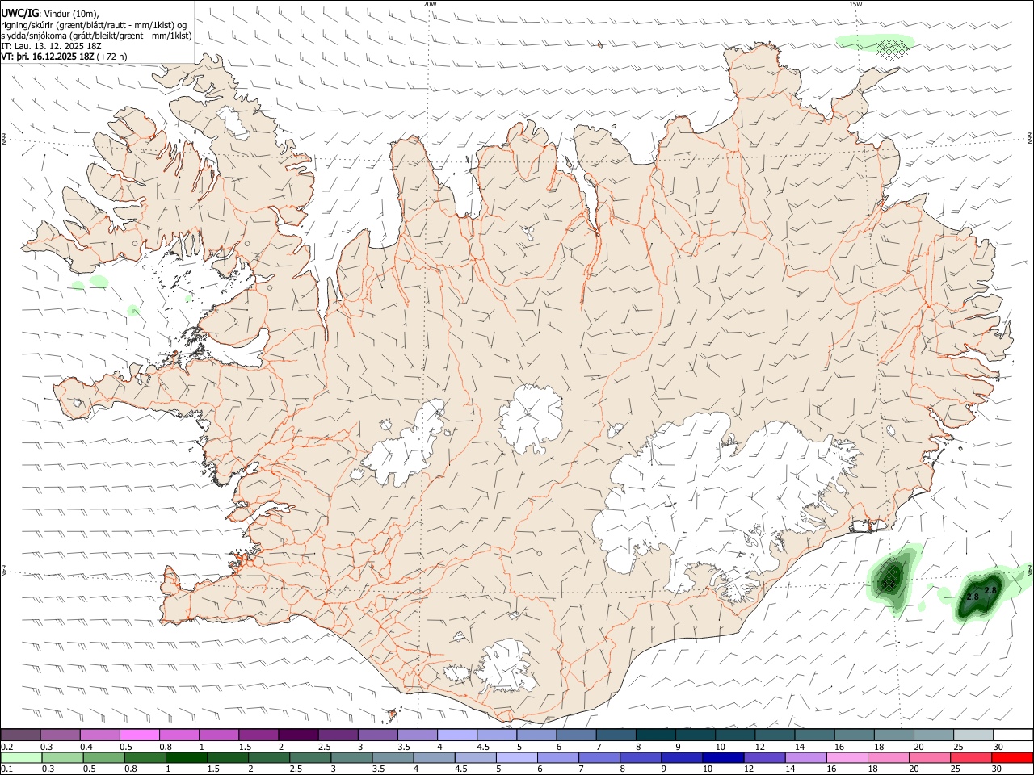Click the light green swatch labeled 0.3

63,757
